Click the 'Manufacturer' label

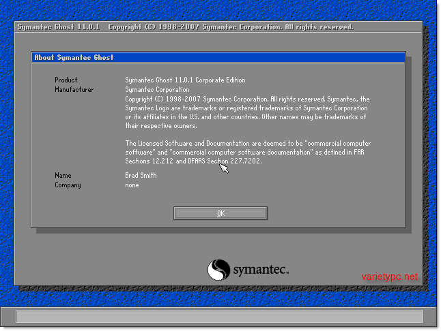(74, 89)
